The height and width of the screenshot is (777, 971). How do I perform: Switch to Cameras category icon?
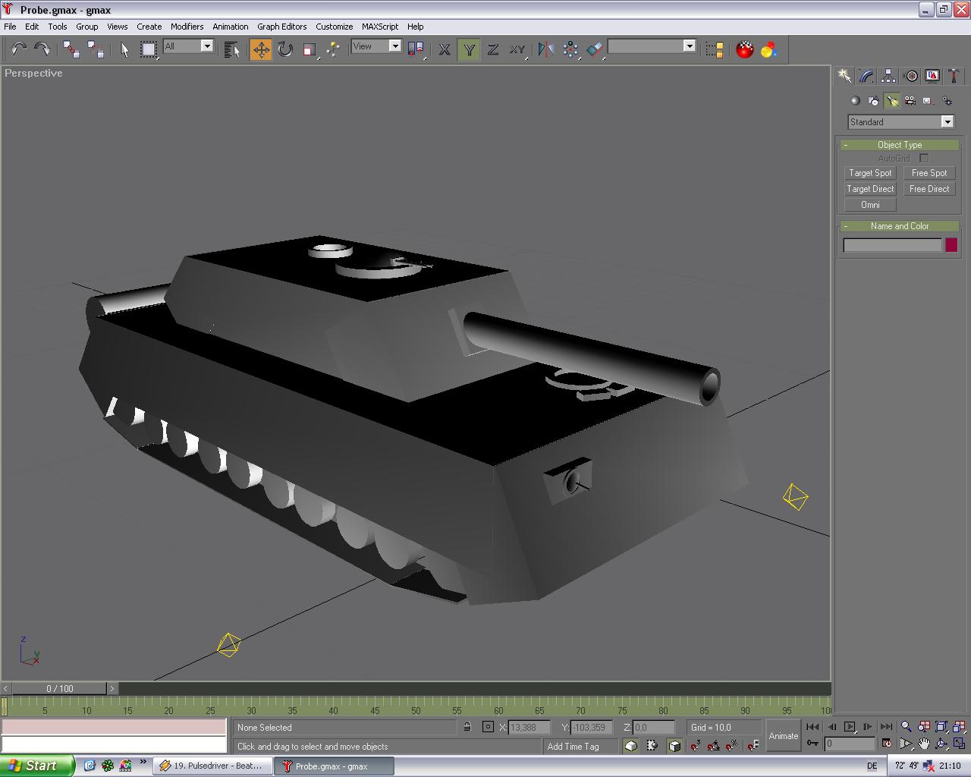pyautogui.click(x=910, y=101)
